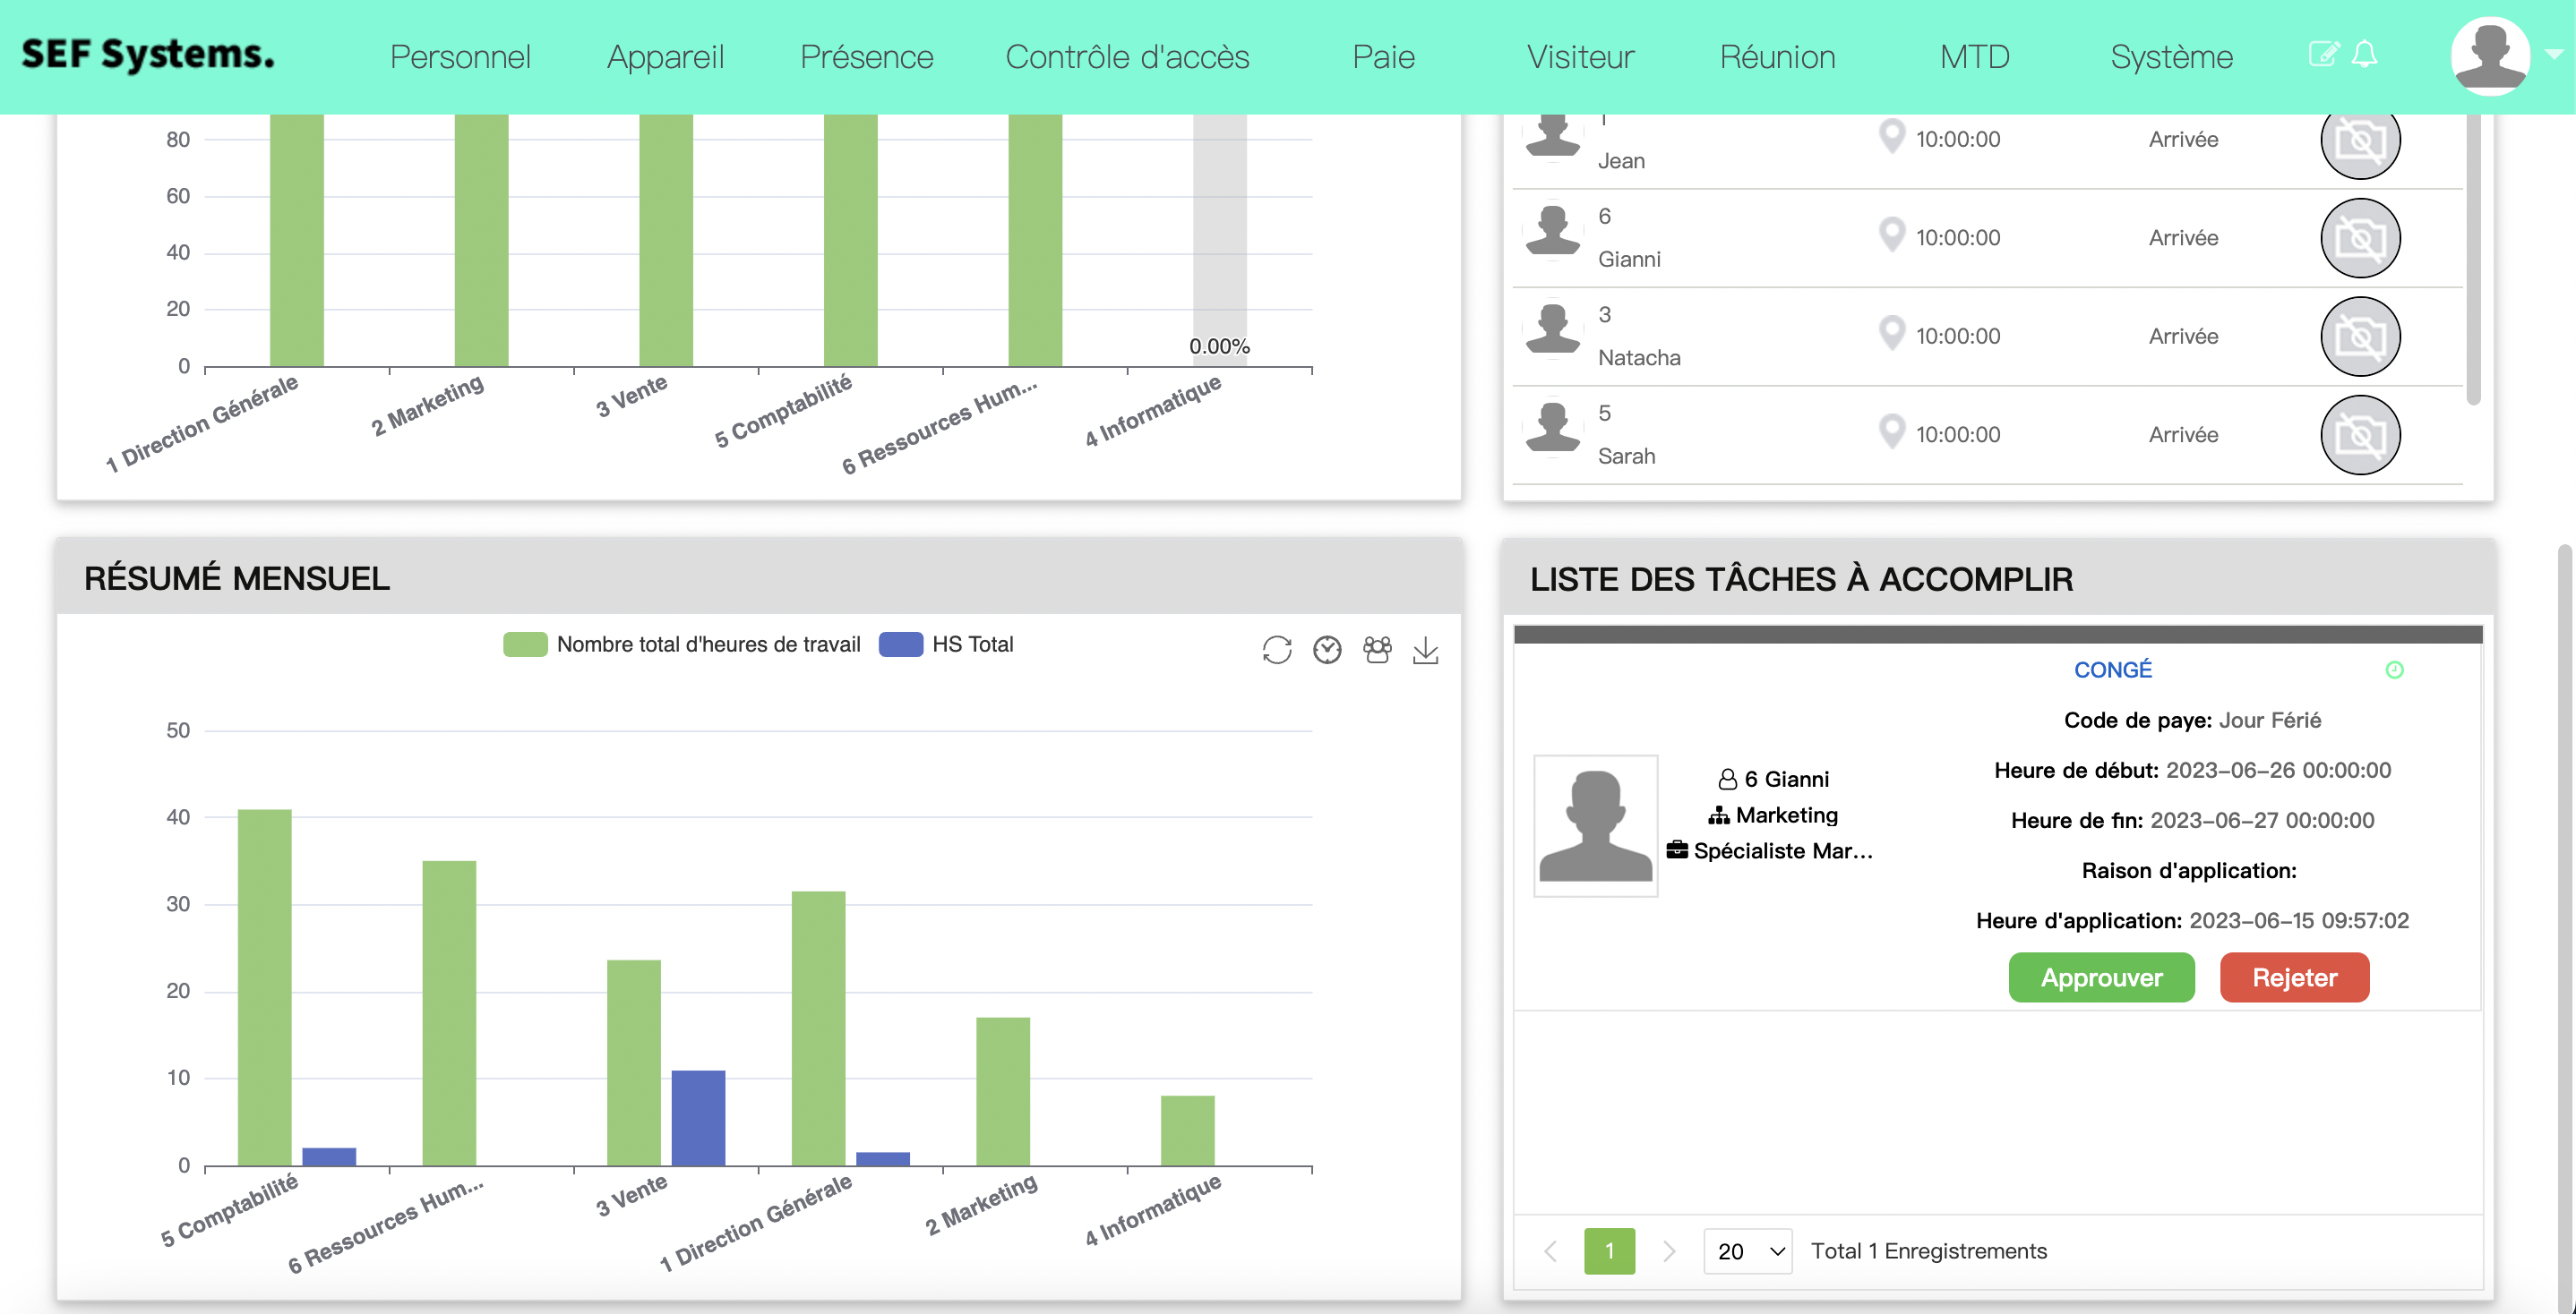2576x1314 pixels.
Task: Open the time period selector on the monthly chart
Action: [x=1326, y=651]
